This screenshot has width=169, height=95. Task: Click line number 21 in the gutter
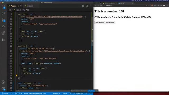[11, 46]
